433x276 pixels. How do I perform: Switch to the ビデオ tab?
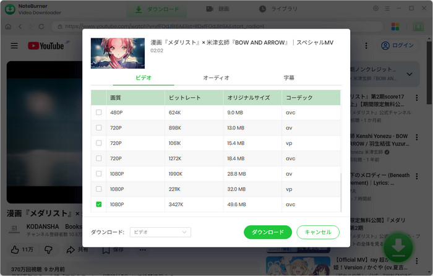(x=144, y=78)
